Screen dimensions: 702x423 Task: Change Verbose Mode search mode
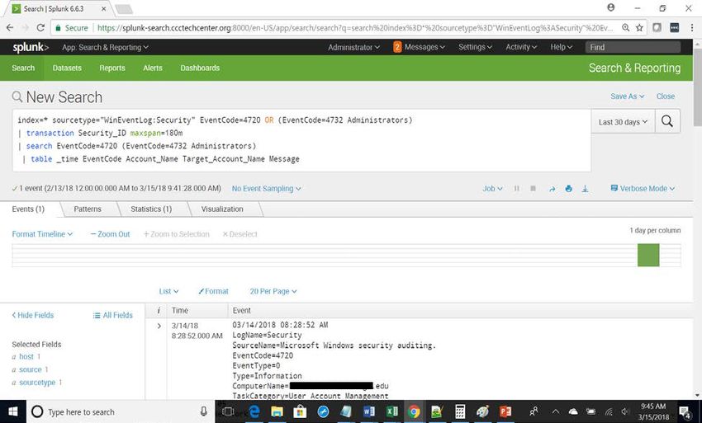(643, 189)
